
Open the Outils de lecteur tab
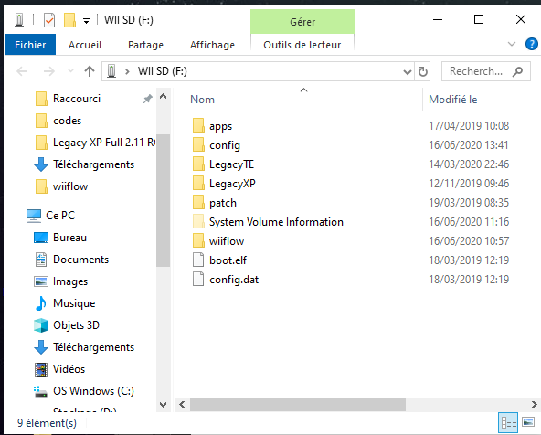[302, 45]
